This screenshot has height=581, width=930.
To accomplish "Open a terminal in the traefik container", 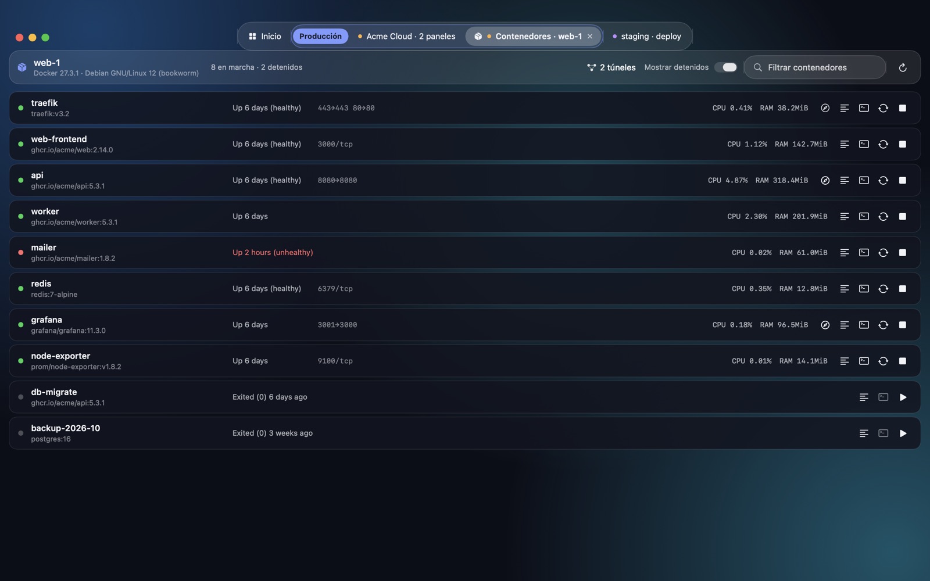I will click(x=864, y=108).
